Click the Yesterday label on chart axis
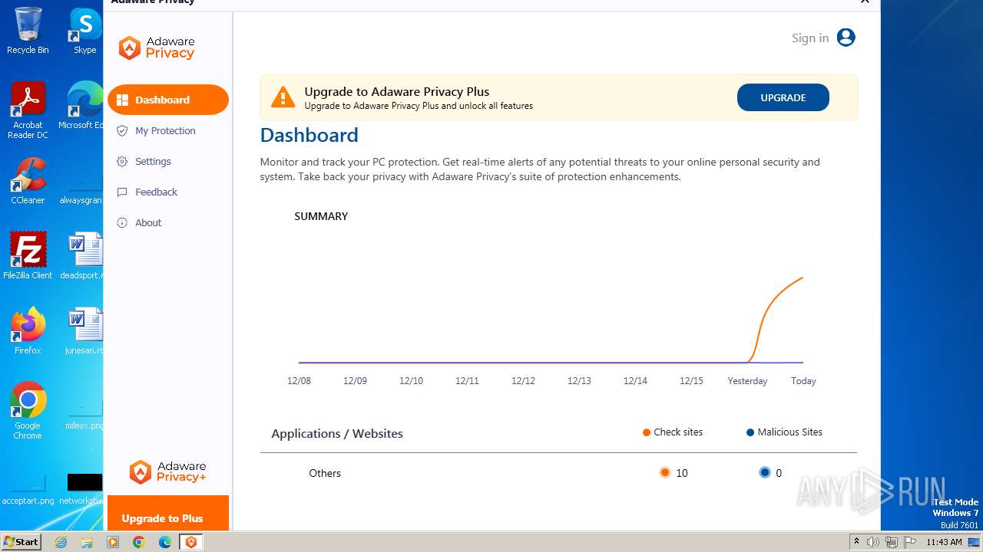The height and width of the screenshot is (552, 983). 747,381
